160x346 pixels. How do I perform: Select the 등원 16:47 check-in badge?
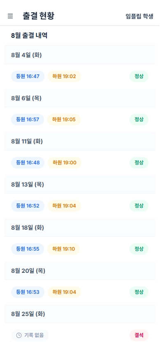point(28,76)
